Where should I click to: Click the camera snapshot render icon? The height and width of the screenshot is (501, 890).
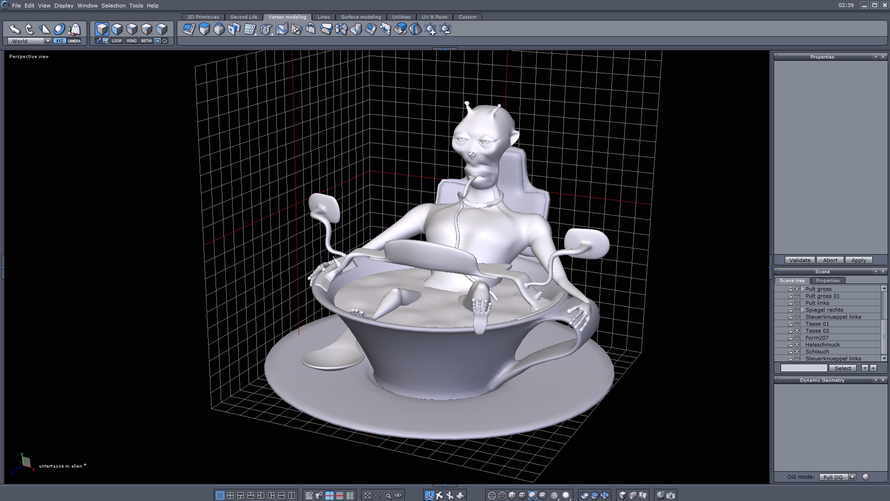coord(671,495)
